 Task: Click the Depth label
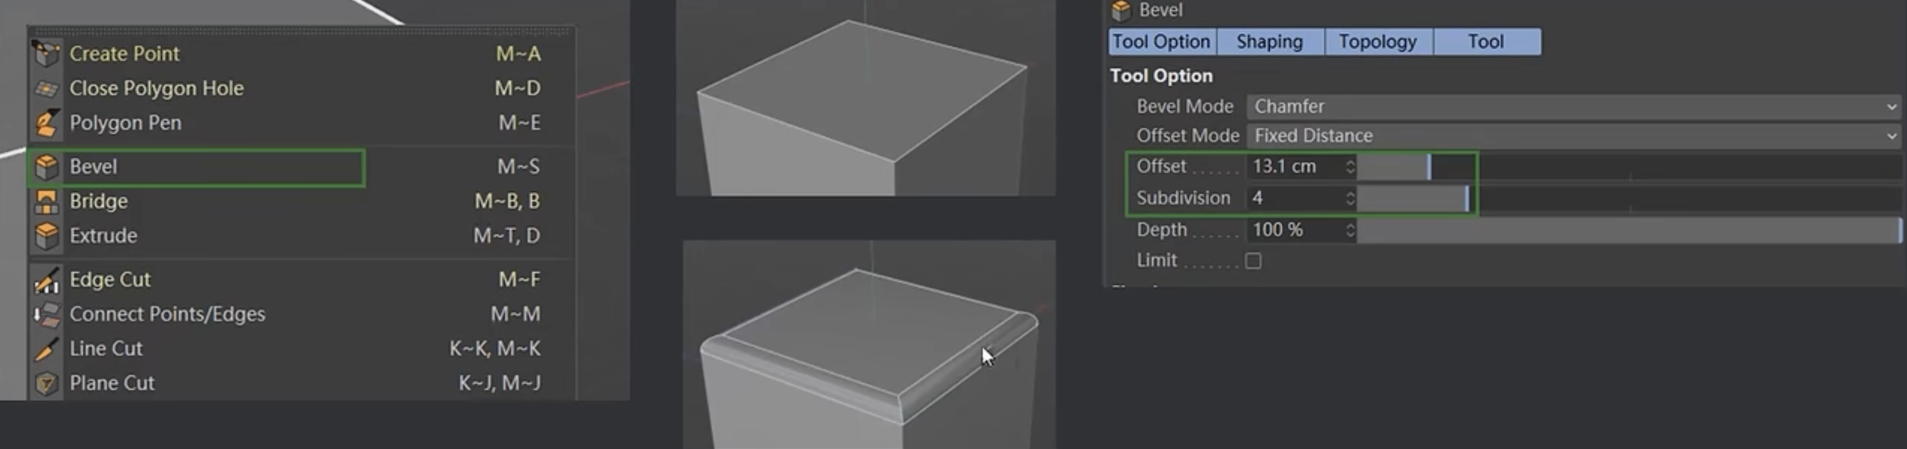point(1161,230)
